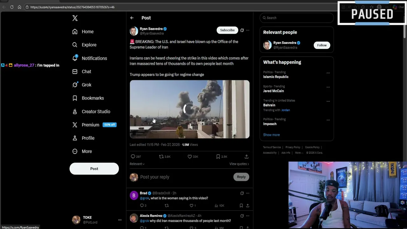Click Grok icon on main post
This screenshot has height=229, width=407.
coord(242,30)
